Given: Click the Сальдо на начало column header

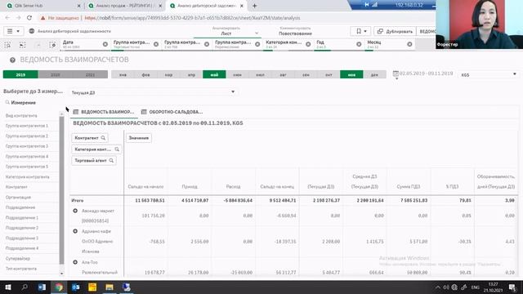Looking at the screenshot, I should coord(145,187).
